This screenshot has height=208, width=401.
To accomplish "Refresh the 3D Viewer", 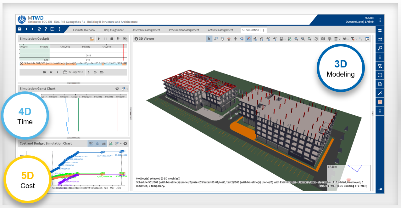I will 316,39.
